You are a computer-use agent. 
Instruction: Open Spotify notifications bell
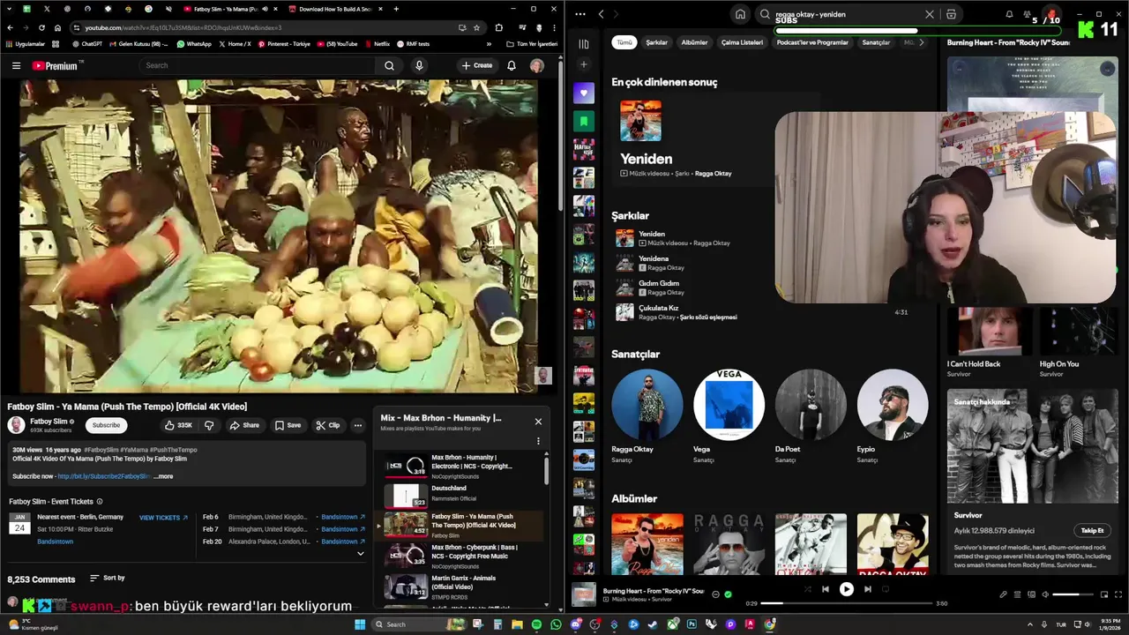coord(1009,14)
